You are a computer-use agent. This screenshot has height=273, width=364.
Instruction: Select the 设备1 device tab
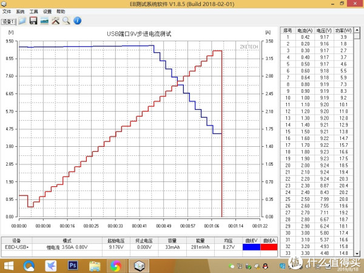tap(8, 21)
